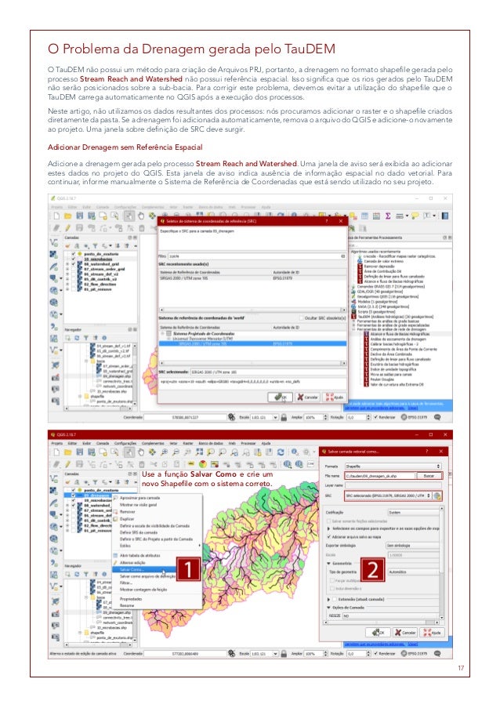Click Cancelar button in Save vector dialog
Viewport: 500px width, 708px height.
[x=404, y=633]
